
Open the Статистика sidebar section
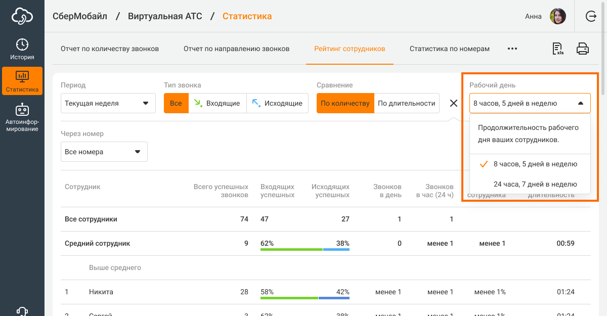click(x=22, y=81)
